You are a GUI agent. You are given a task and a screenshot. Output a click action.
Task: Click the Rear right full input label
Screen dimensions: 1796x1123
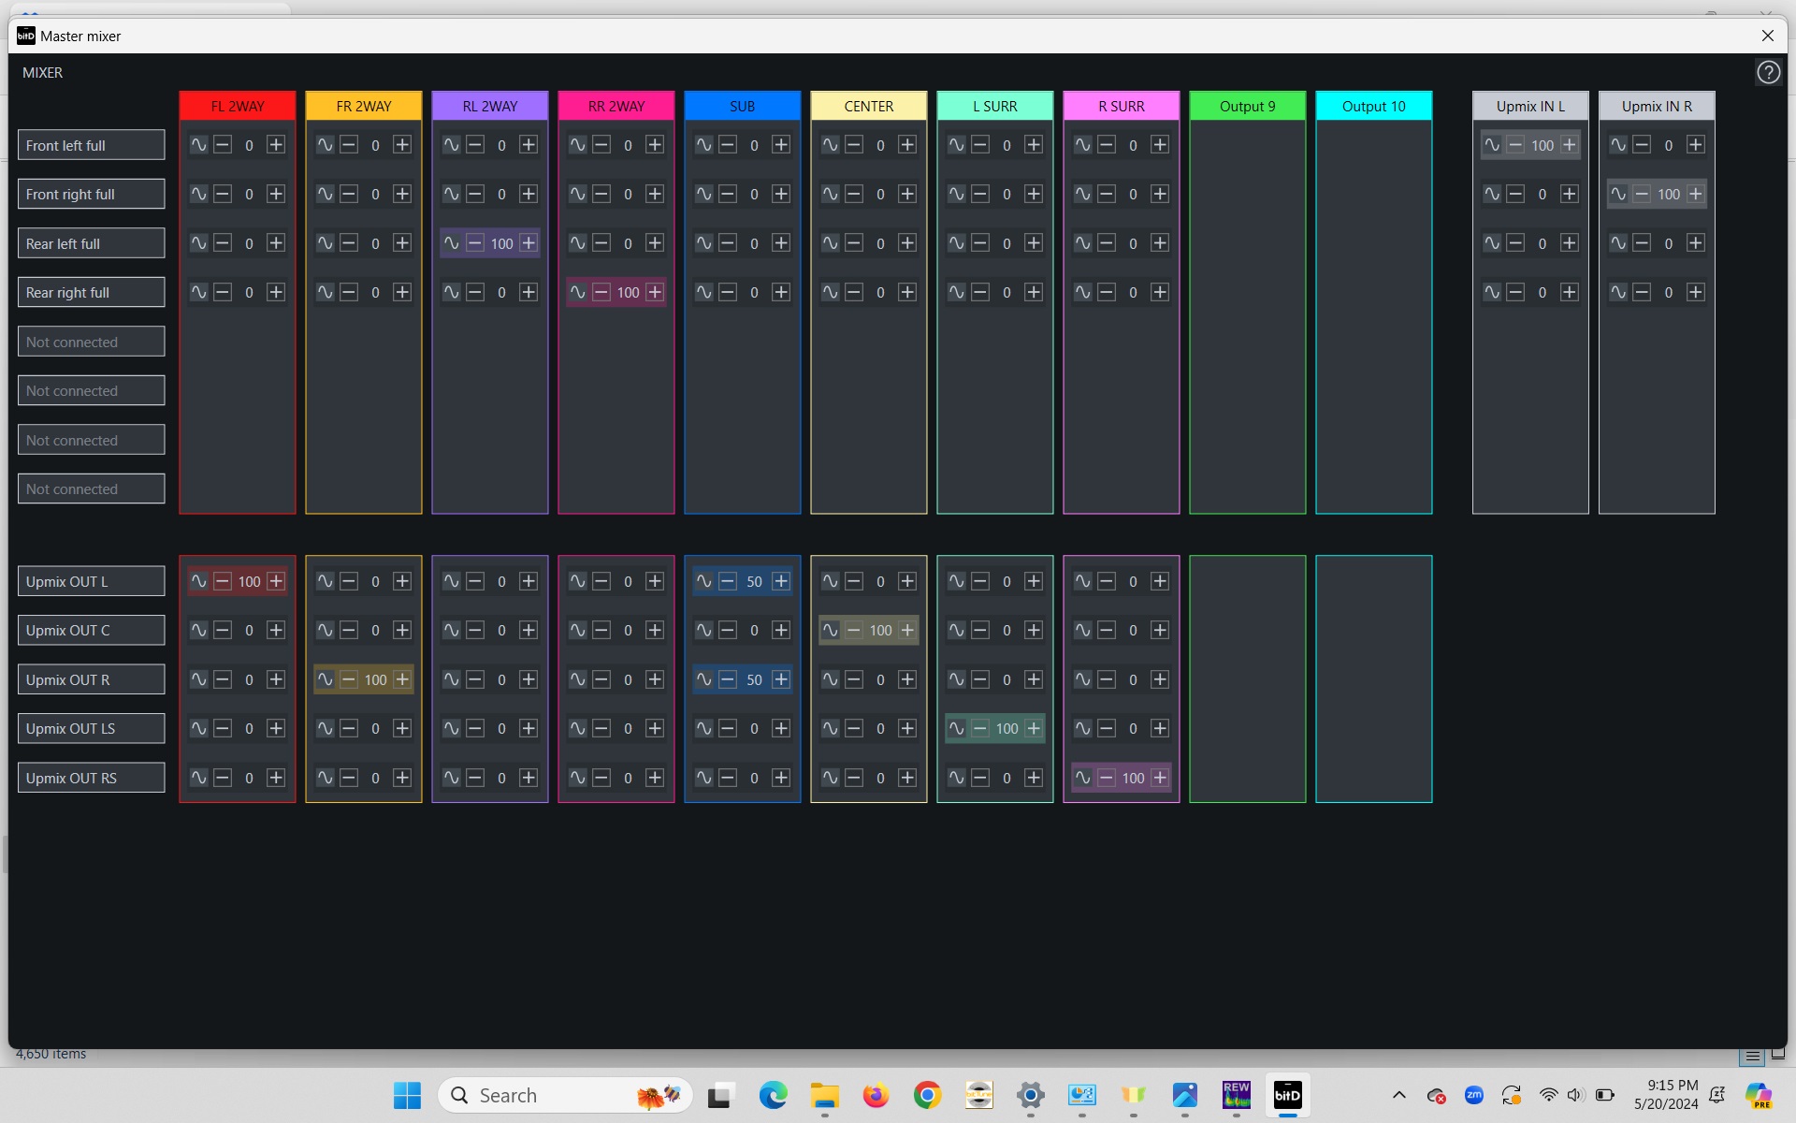pyautogui.click(x=92, y=292)
